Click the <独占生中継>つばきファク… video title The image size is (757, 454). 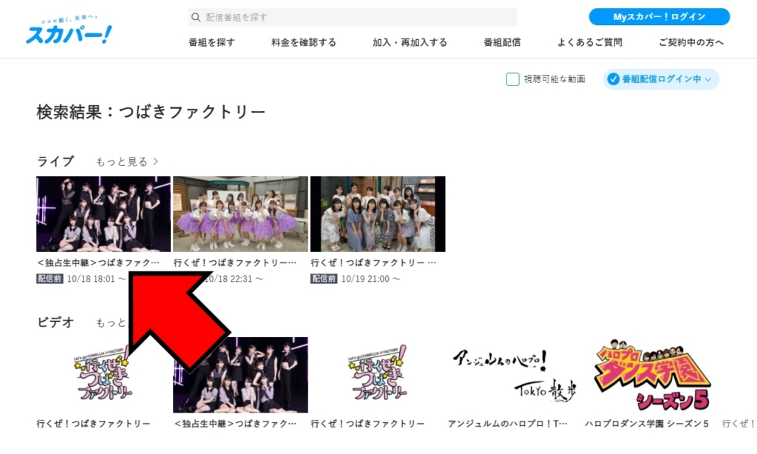[x=235, y=424]
